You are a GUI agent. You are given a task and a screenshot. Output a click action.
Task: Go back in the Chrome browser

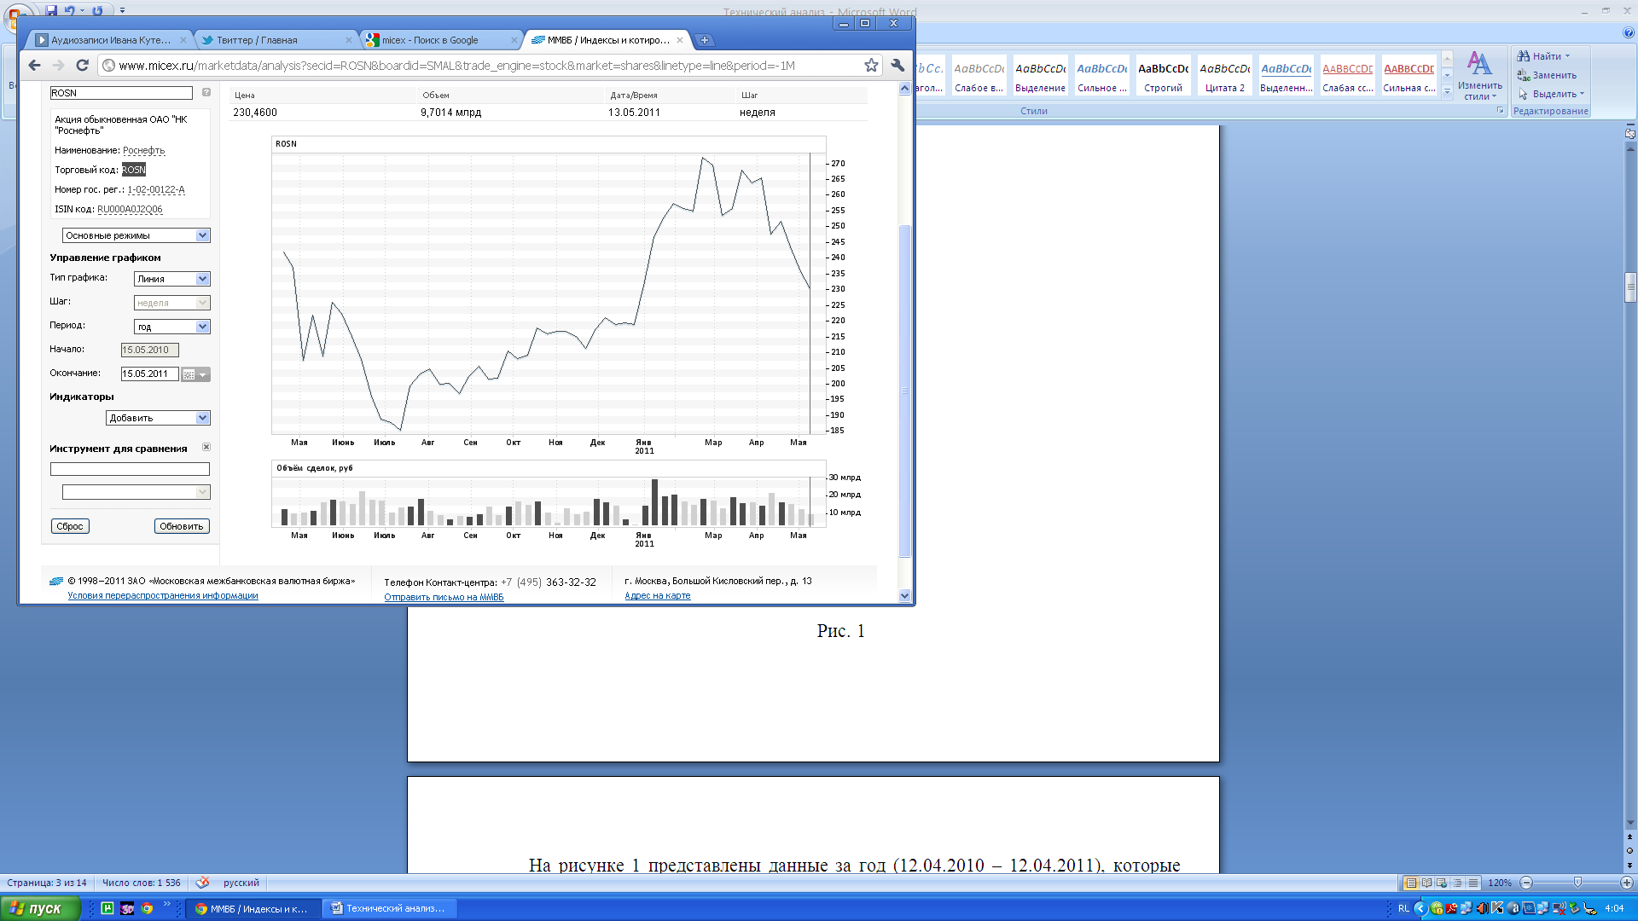point(34,66)
